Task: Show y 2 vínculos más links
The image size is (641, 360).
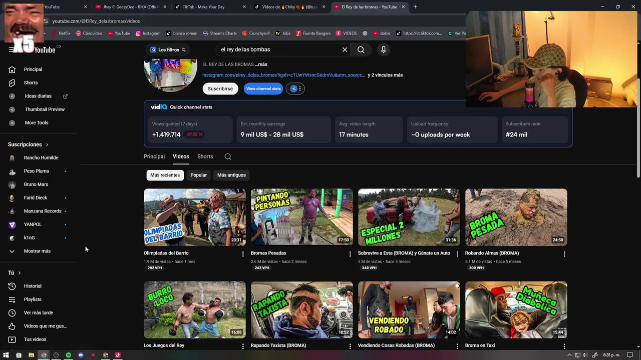Action: point(385,75)
